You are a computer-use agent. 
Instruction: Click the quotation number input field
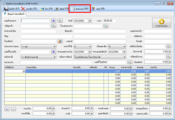88,26
